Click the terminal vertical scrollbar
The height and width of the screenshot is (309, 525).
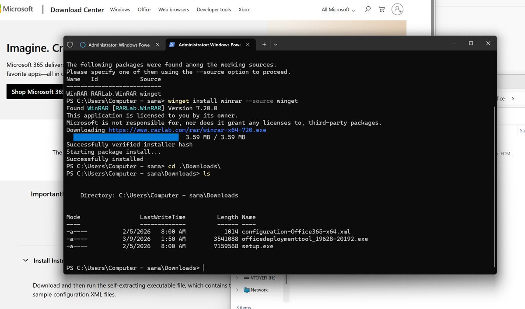494,186
